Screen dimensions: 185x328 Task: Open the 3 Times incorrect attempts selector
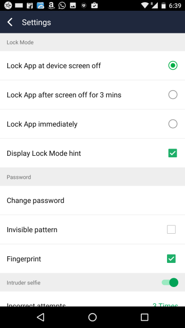pyautogui.click(x=165, y=304)
